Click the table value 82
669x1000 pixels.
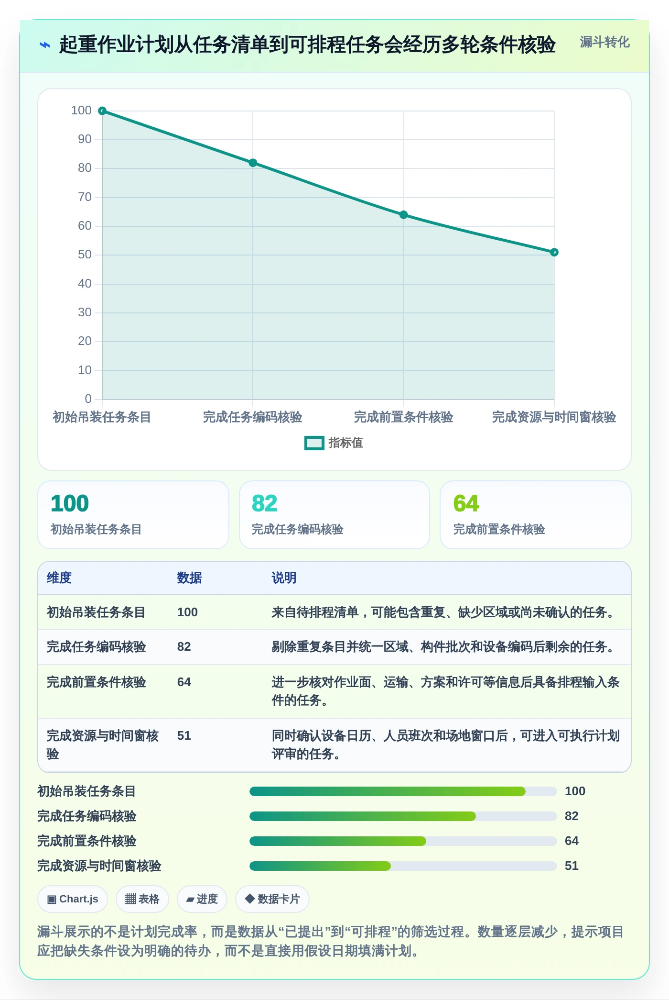point(184,647)
